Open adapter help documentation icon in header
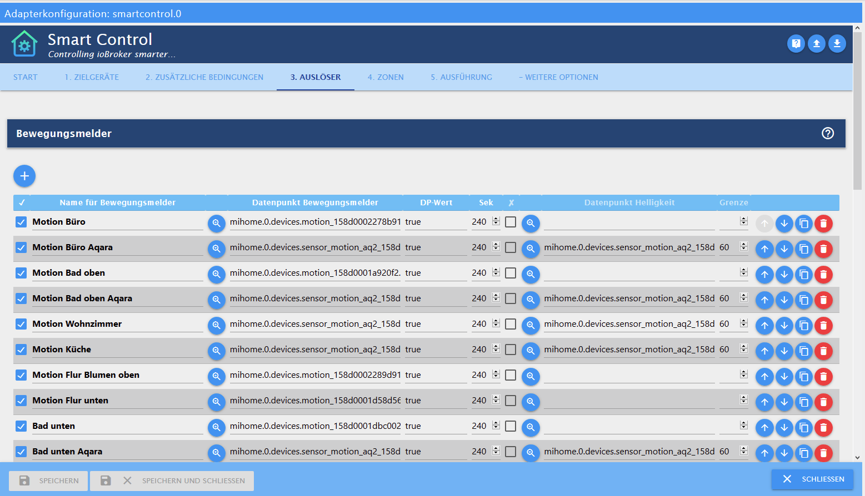This screenshot has width=865, height=496. point(796,43)
